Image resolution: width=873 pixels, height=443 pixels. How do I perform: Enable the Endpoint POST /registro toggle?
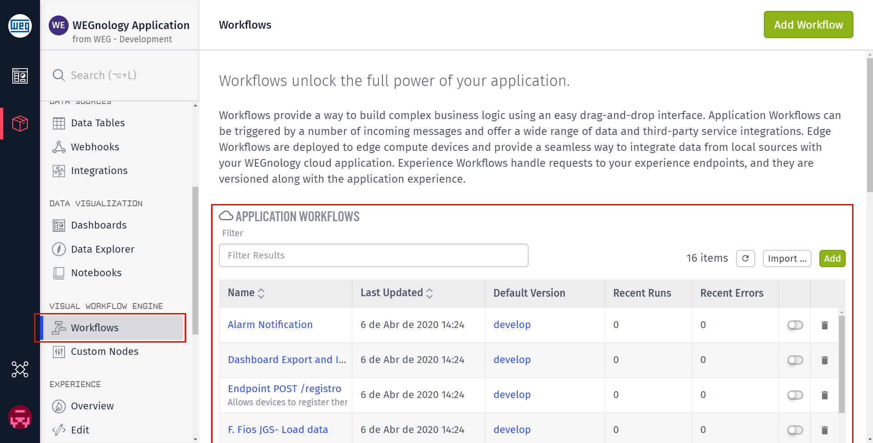[795, 395]
